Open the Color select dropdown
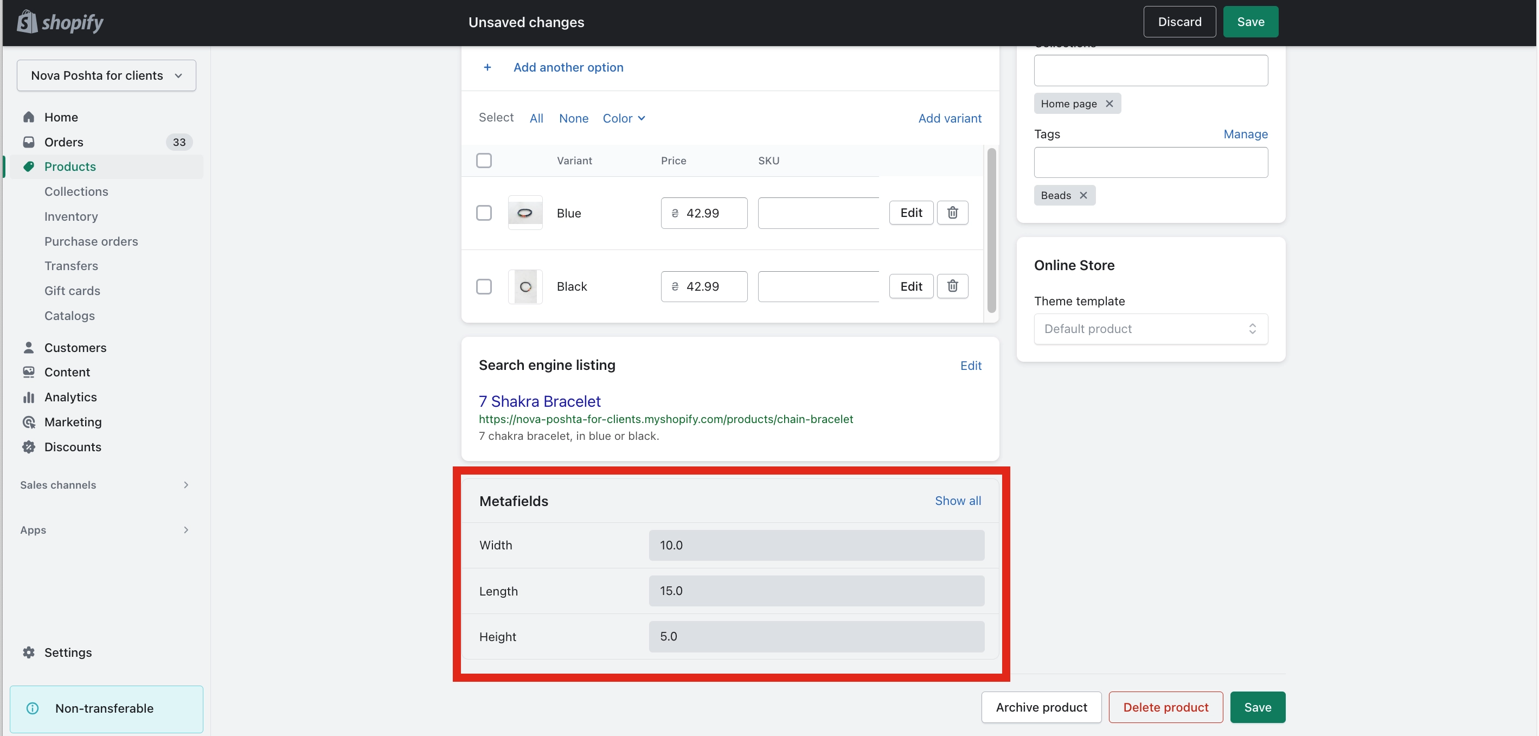This screenshot has height=736, width=1539. (x=624, y=118)
